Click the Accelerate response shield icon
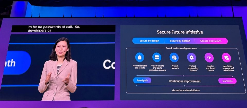The image size is (247, 108). click(x=226, y=58)
